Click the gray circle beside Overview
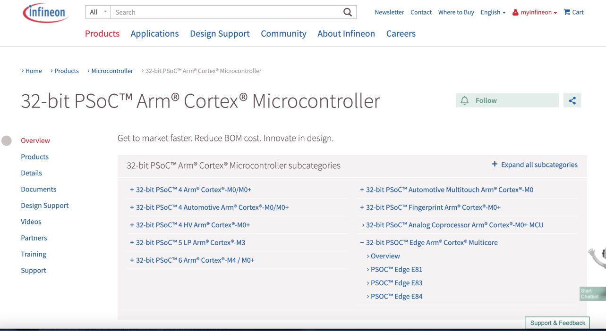This screenshot has width=606, height=331. [x=7, y=141]
